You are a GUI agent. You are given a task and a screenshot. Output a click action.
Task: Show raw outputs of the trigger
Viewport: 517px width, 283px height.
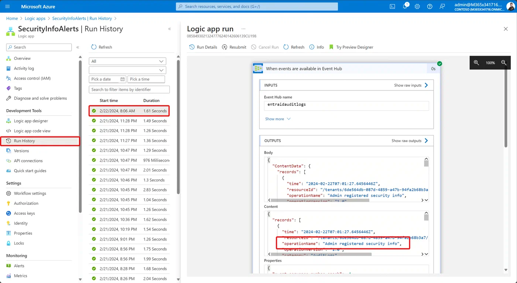click(410, 141)
